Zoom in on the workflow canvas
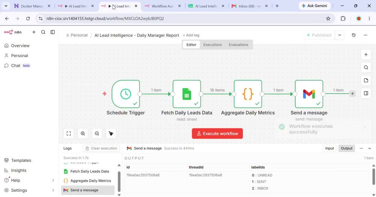Viewport: 376px width, 197px height. tap(83, 134)
